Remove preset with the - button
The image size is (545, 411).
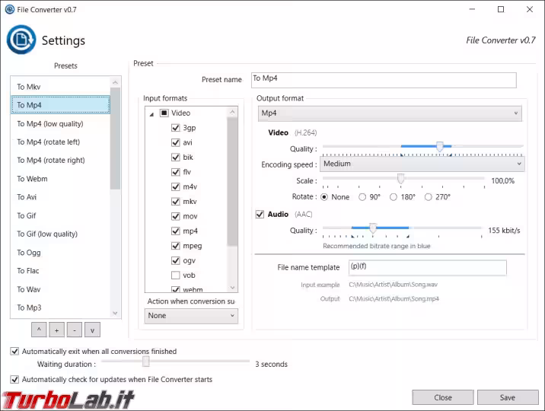pyautogui.click(x=75, y=330)
